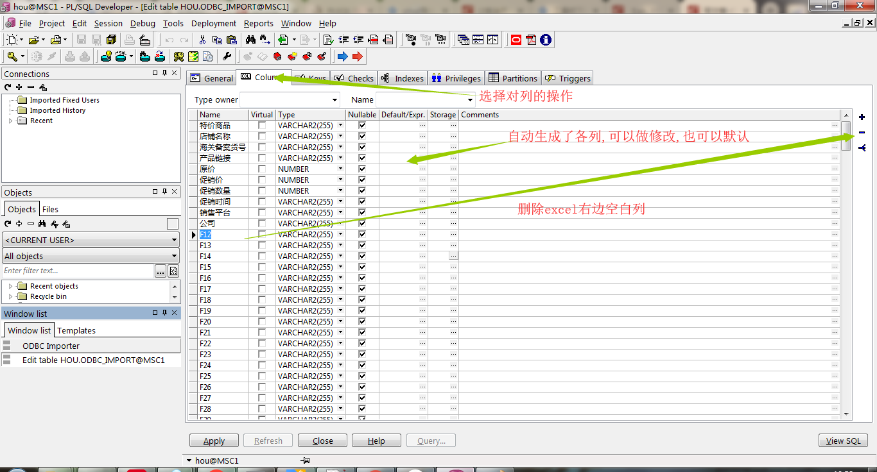This screenshot has height=472, width=877.
Task: Open Find using the binoculars icon
Action: (250, 39)
